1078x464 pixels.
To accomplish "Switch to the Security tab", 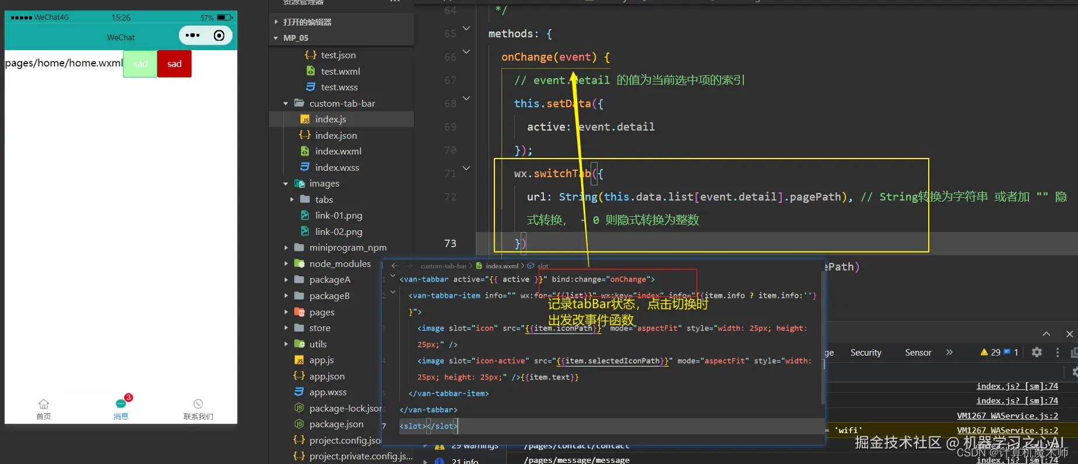I will pyautogui.click(x=866, y=352).
